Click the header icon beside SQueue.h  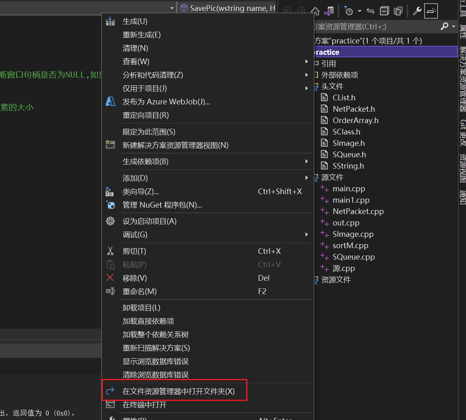[x=324, y=154]
